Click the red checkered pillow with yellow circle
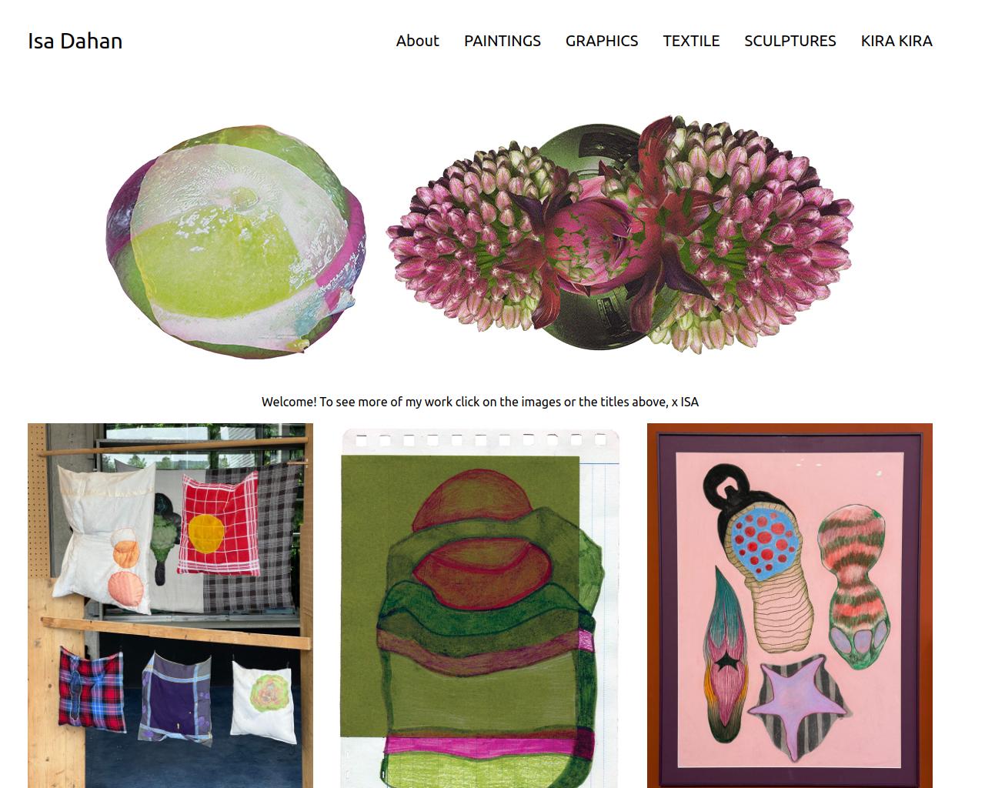 tap(219, 523)
